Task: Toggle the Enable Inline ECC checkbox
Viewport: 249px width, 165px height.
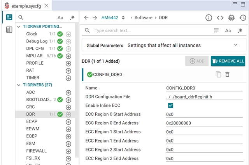Action: 170,105
